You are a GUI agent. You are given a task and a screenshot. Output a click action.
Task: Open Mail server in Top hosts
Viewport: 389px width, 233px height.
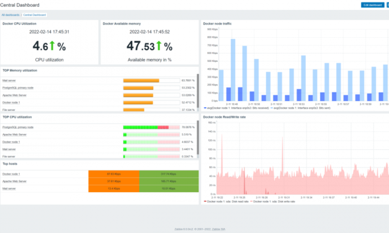[x=9, y=188]
